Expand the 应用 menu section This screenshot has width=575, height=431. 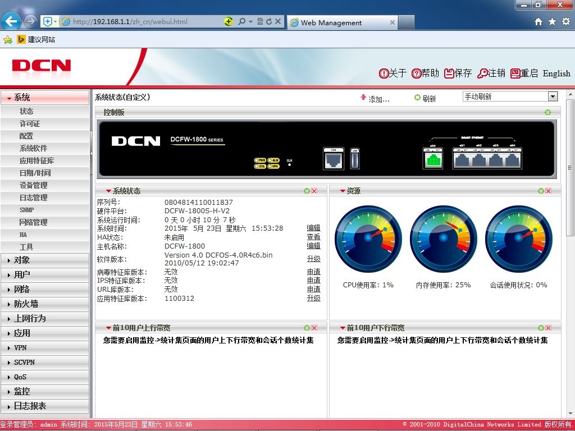point(45,333)
